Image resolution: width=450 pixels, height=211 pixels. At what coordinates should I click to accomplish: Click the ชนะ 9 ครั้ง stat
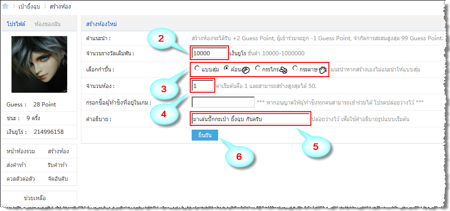pos(23,118)
